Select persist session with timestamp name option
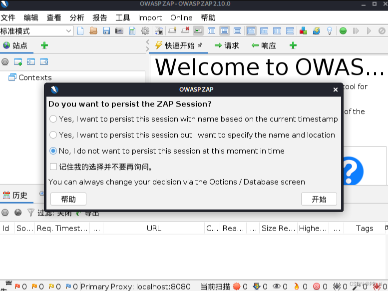 coord(53,119)
